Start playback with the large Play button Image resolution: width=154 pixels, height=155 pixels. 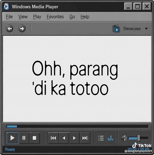pos(12,138)
